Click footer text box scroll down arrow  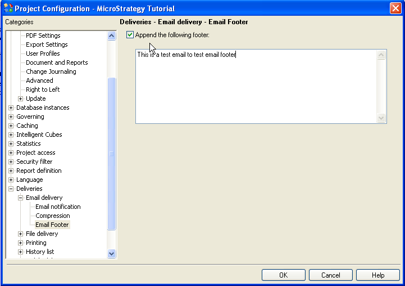tap(381, 118)
